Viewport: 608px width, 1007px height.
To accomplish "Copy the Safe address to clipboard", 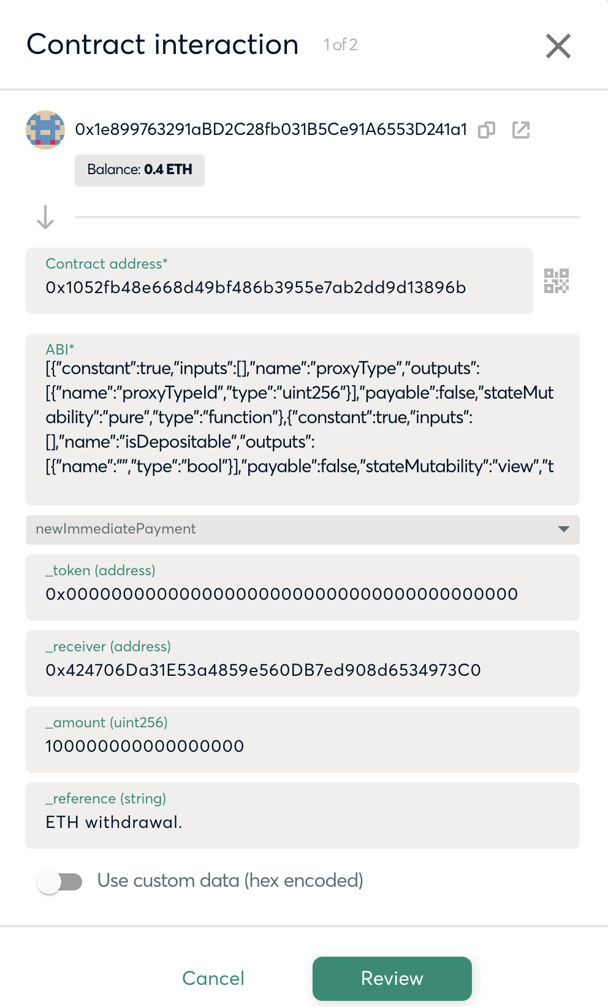I will [x=487, y=130].
